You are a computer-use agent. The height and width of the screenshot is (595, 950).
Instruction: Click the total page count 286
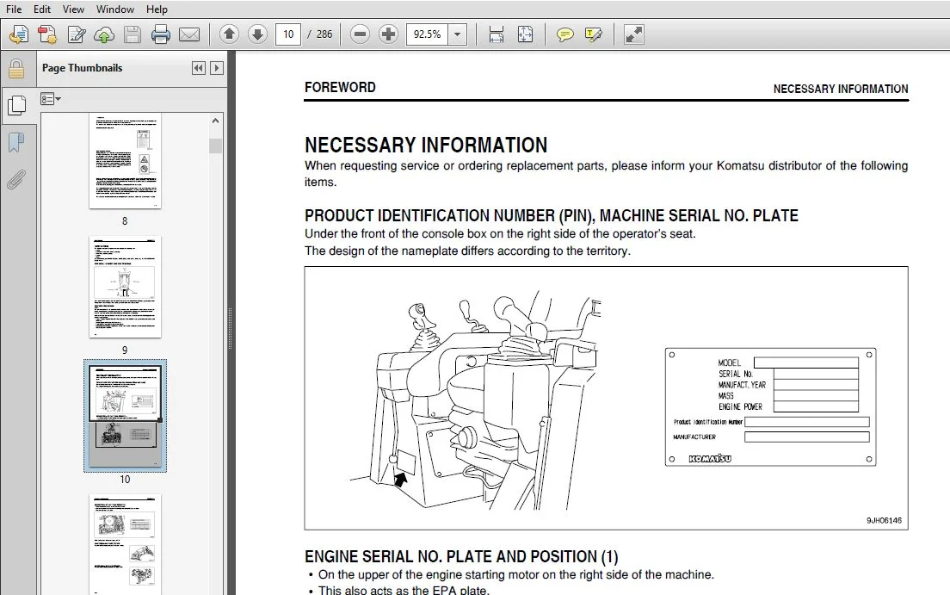coord(324,34)
